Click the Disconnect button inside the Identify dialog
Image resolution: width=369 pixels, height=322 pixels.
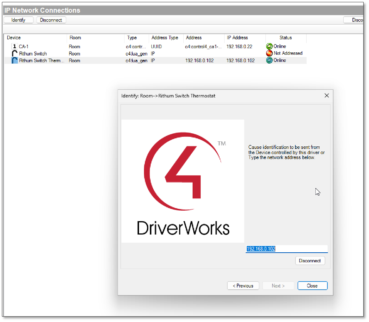310,261
